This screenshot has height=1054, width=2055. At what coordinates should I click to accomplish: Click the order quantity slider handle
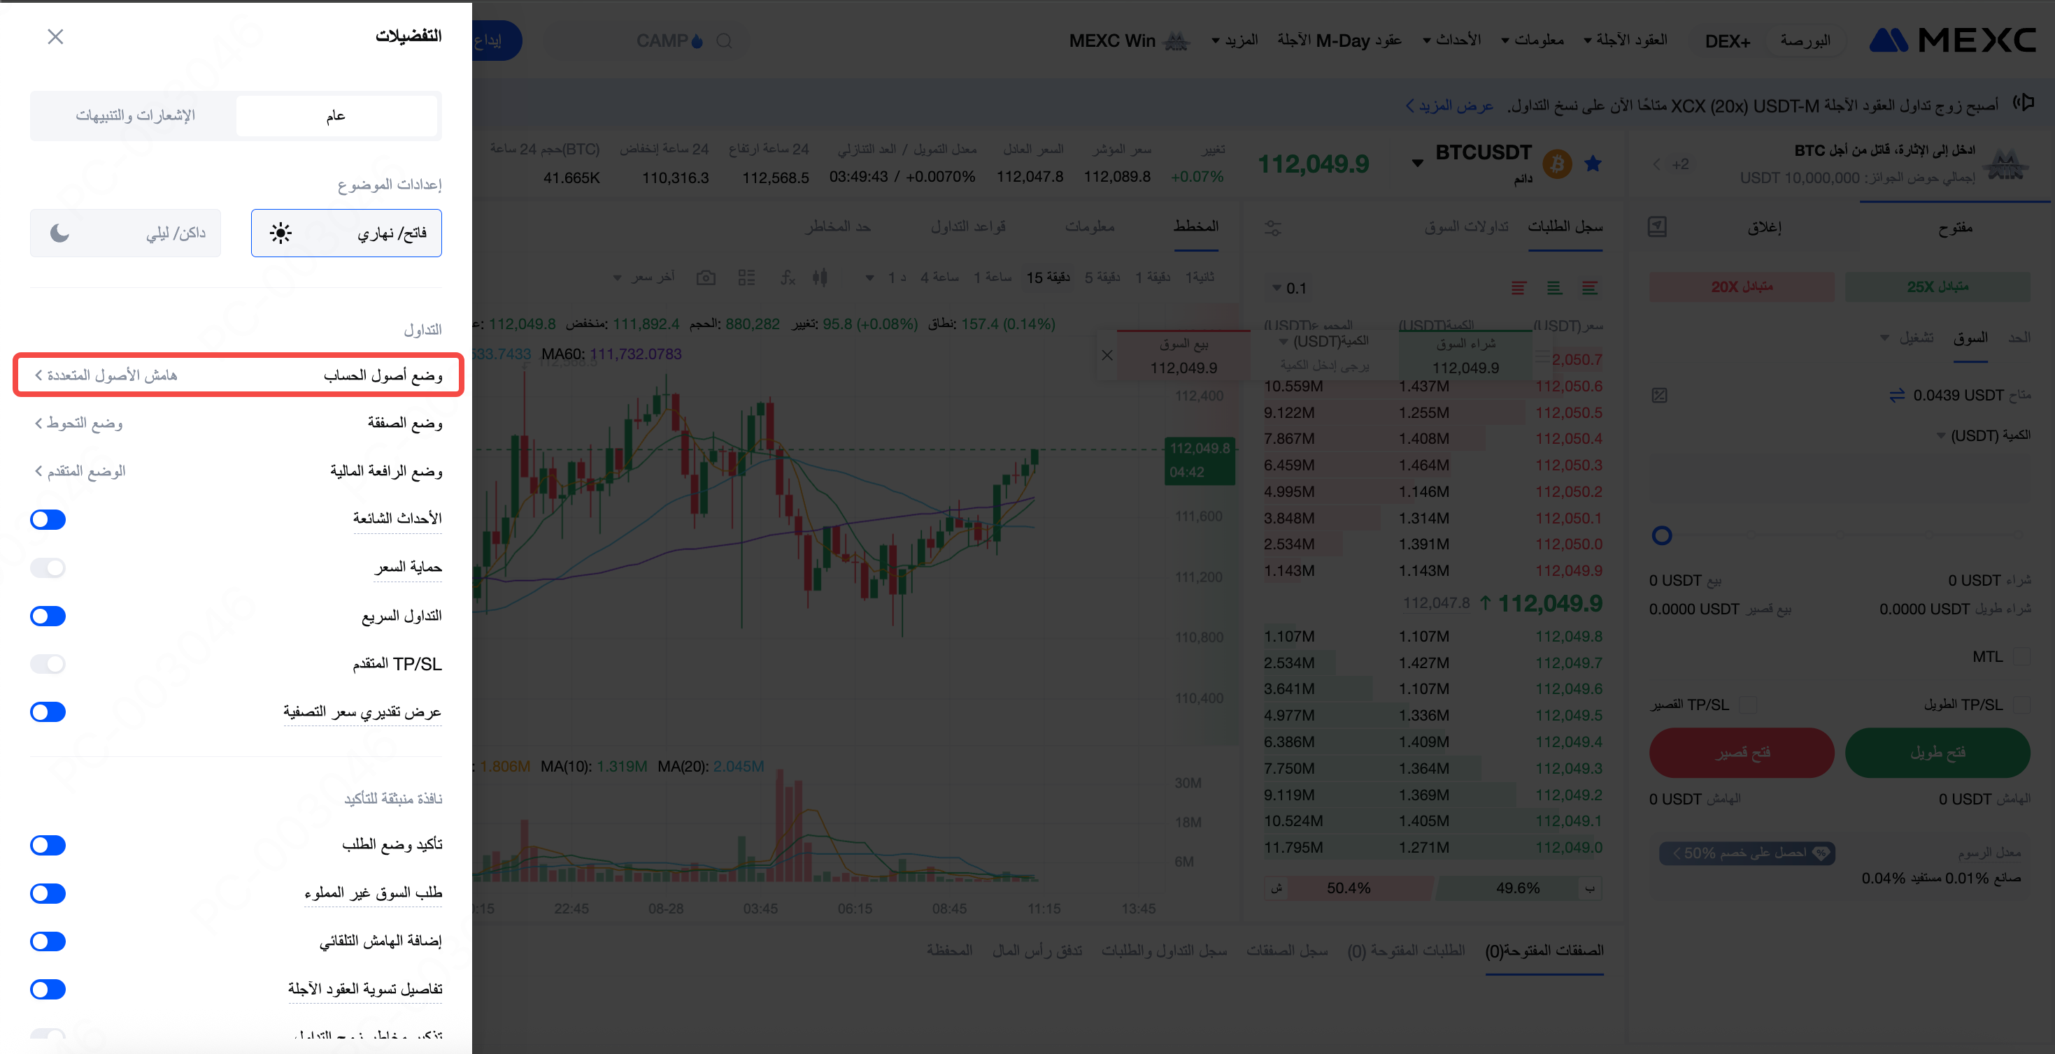point(1662,536)
